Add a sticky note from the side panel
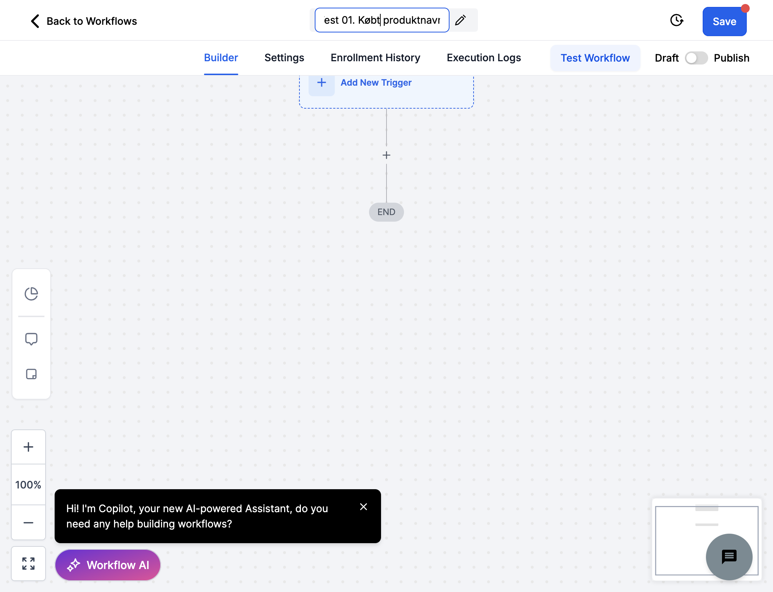The image size is (773, 592). click(x=31, y=374)
